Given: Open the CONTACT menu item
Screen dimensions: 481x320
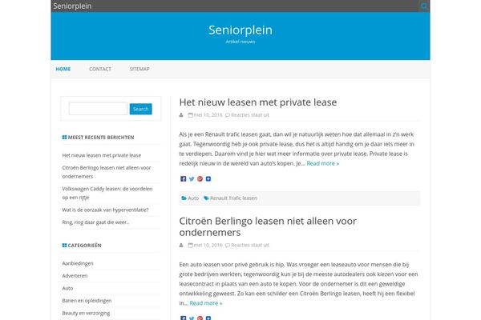Looking at the screenshot, I should [x=100, y=70].
